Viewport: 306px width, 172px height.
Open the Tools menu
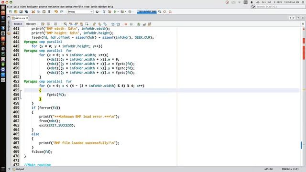tap(94, 7)
